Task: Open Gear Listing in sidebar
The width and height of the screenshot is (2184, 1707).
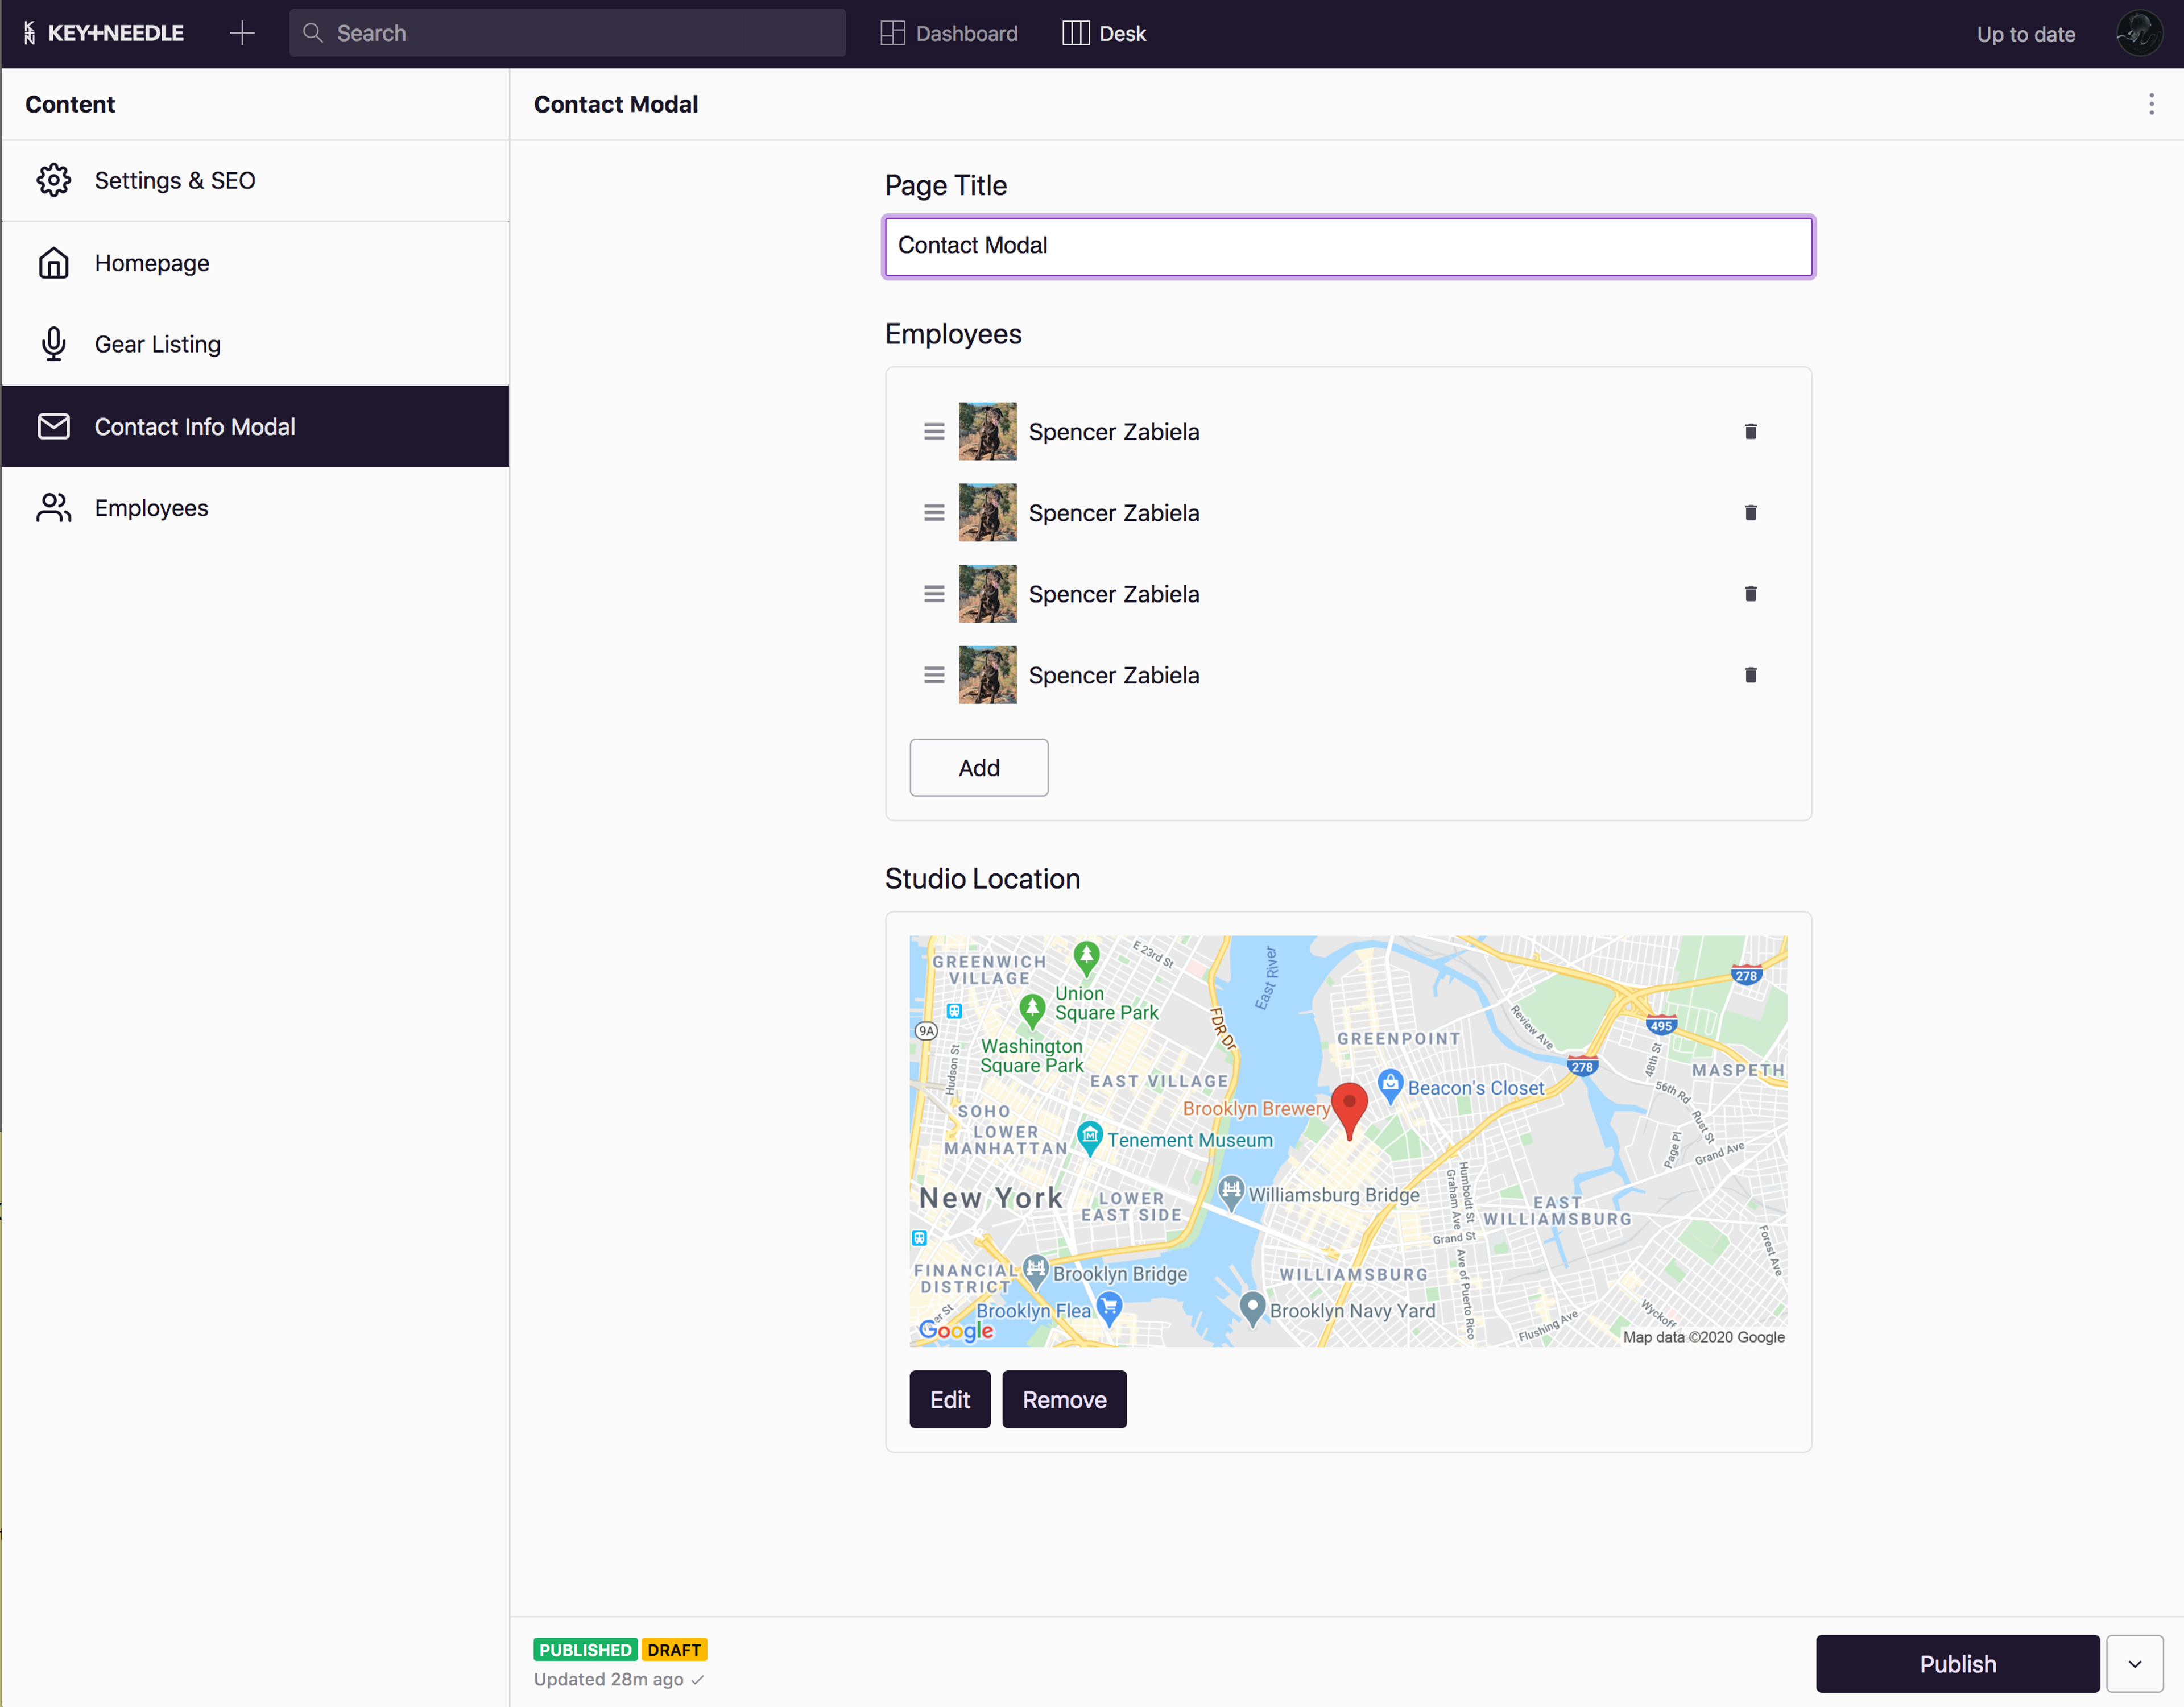Action: (x=255, y=344)
